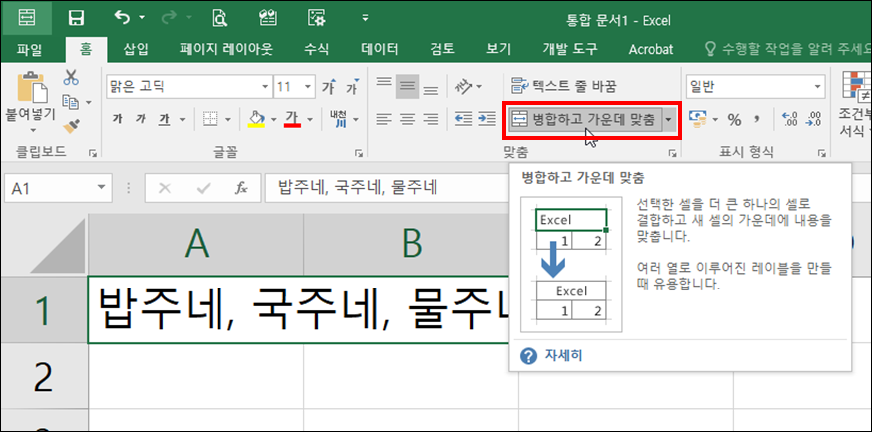This screenshot has width=872, height=432.
Task: Open the 병합하고 가운데 맞춤 dropdown arrow
Action: [668, 120]
